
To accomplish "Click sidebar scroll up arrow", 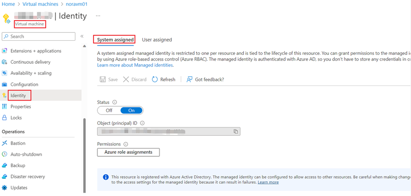I will (84, 46).
